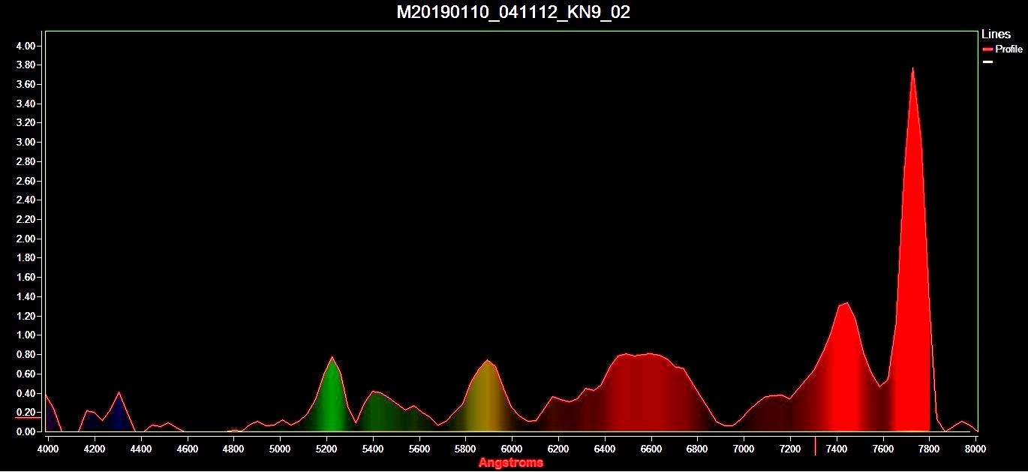
Task: Click the 4000 x-axis tick label
Action: [48, 449]
